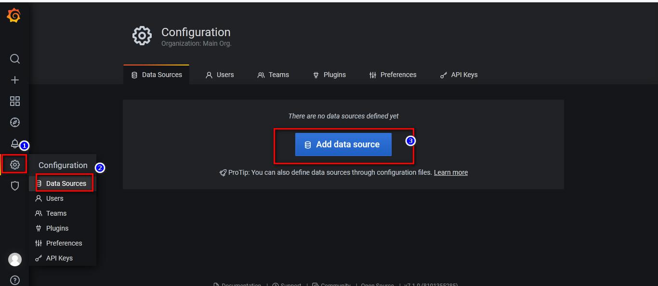
Task: Click the Create plus icon in sidebar
Action: [15, 80]
